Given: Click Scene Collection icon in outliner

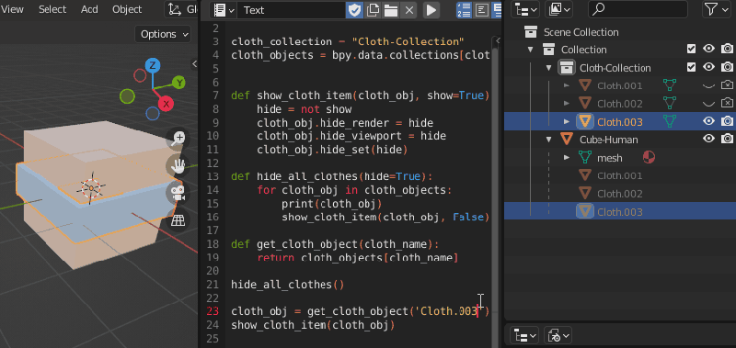Looking at the screenshot, I should pos(531,32).
